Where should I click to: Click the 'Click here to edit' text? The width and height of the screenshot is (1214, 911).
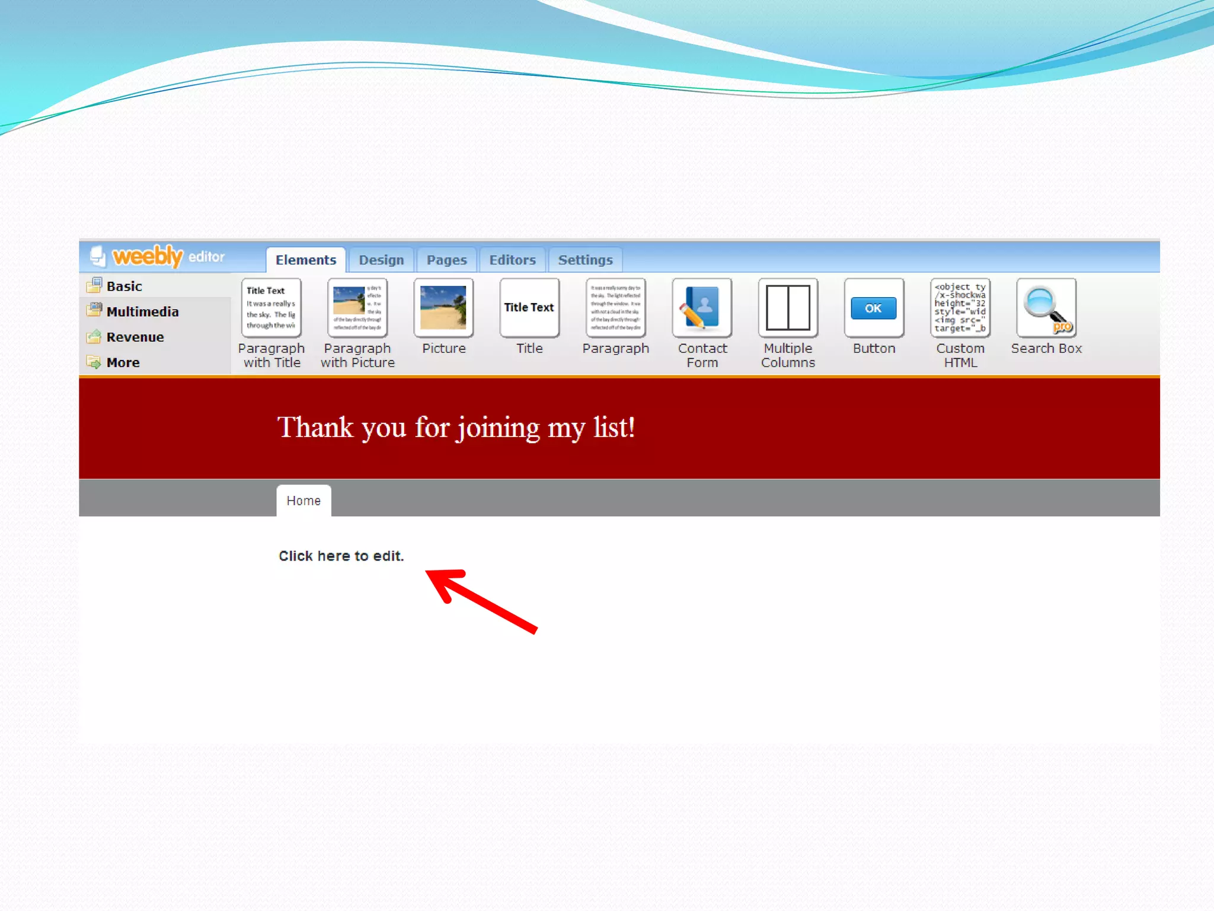(341, 556)
